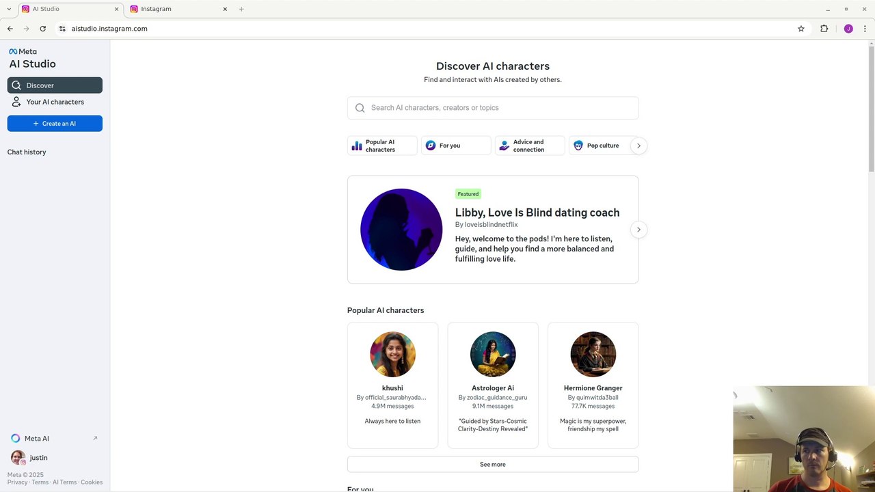Click the Astrologer Ai name text
The image size is (875, 492).
pos(493,388)
